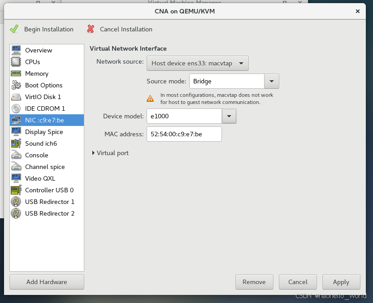Open the Channel spice entry
Viewport: 373px width, 303px height.
click(x=47, y=167)
